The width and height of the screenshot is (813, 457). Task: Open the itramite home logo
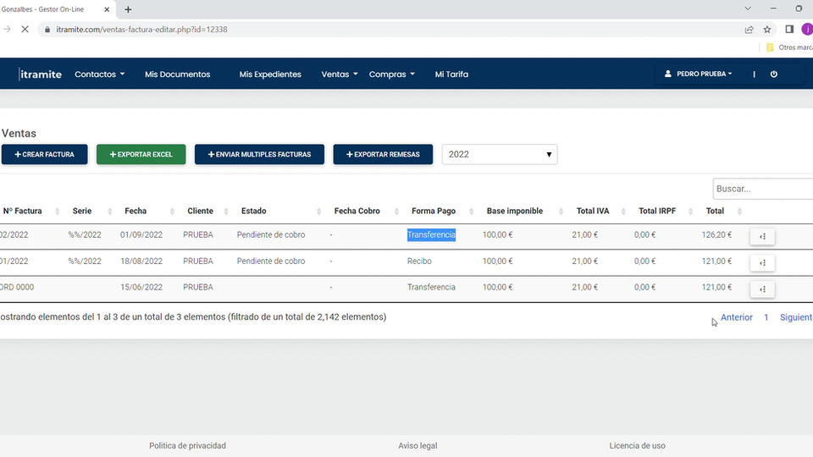tap(41, 74)
